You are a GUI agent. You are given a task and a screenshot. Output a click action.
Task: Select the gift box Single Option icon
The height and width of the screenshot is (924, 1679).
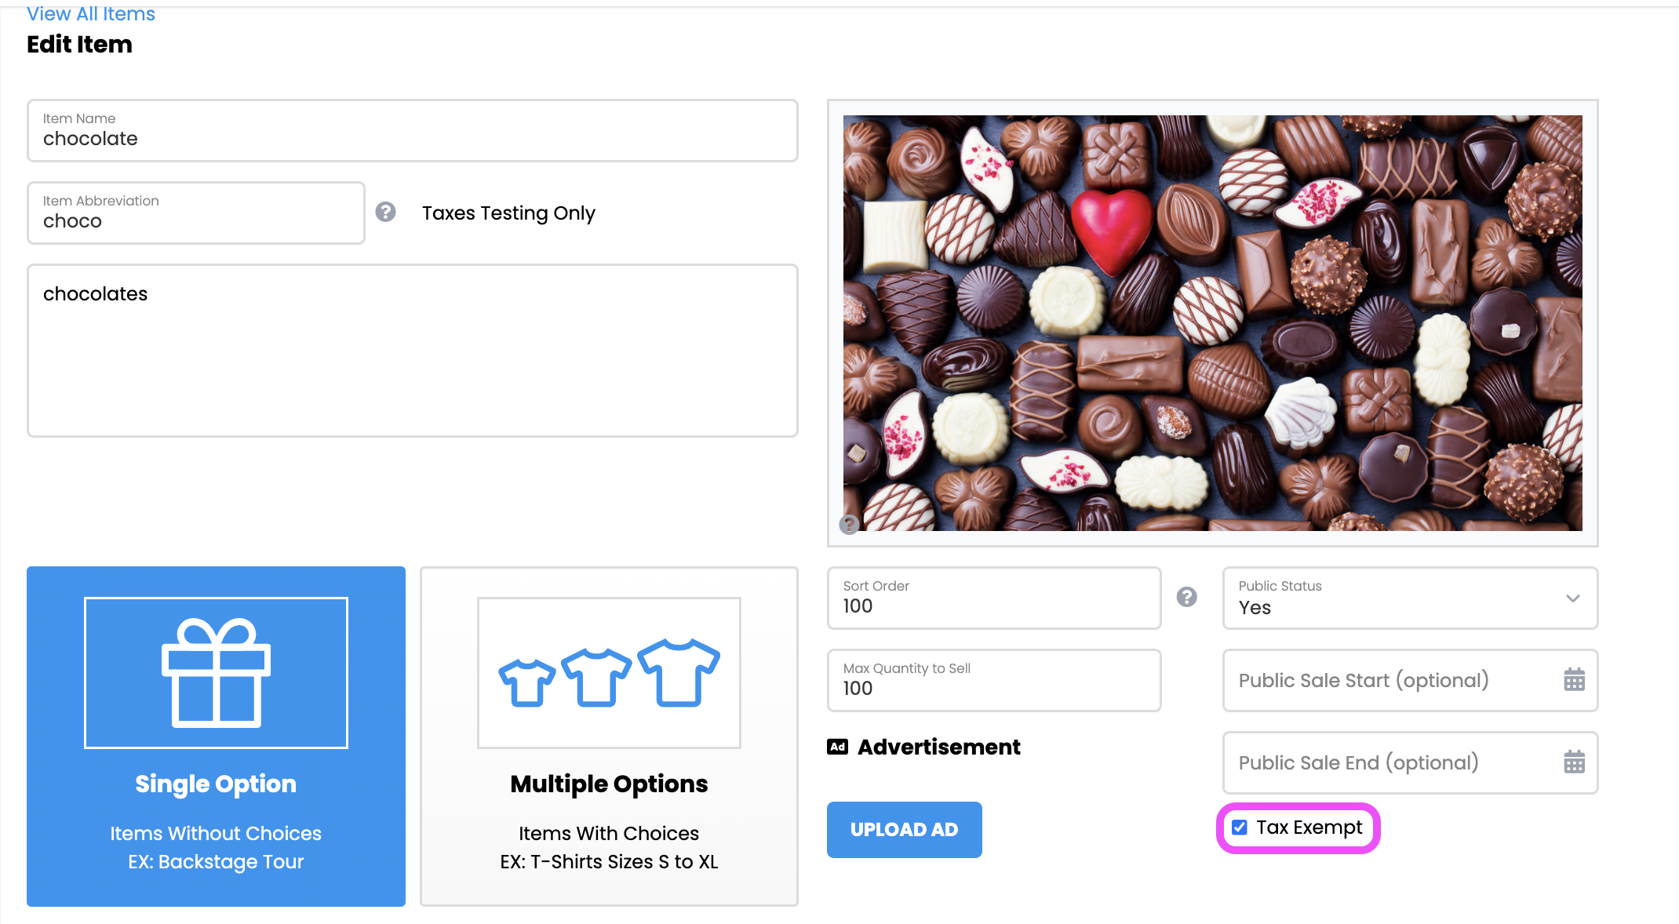tap(216, 673)
